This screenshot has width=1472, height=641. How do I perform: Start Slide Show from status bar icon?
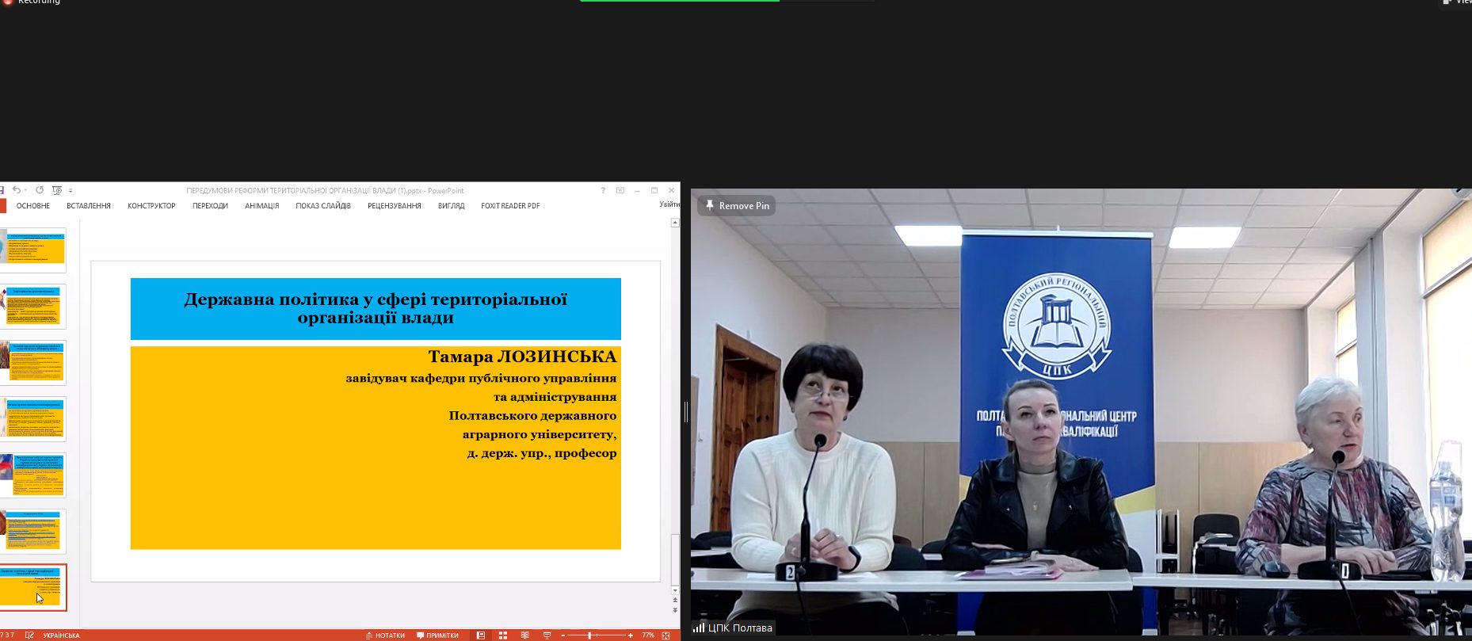pos(547,635)
